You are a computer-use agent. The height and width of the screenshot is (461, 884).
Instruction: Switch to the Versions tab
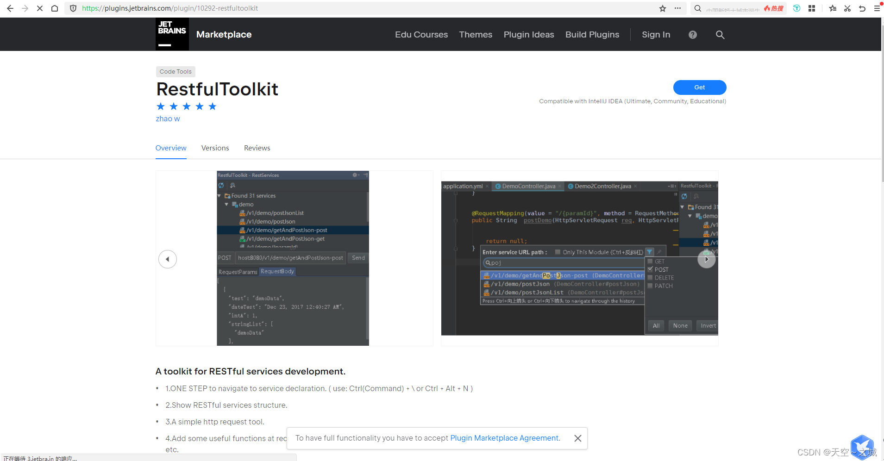pos(215,148)
